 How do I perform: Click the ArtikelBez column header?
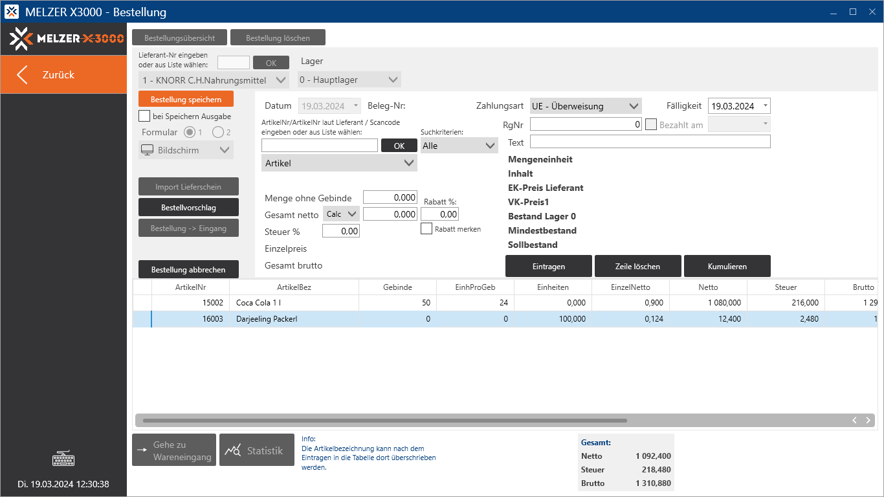coord(294,287)
